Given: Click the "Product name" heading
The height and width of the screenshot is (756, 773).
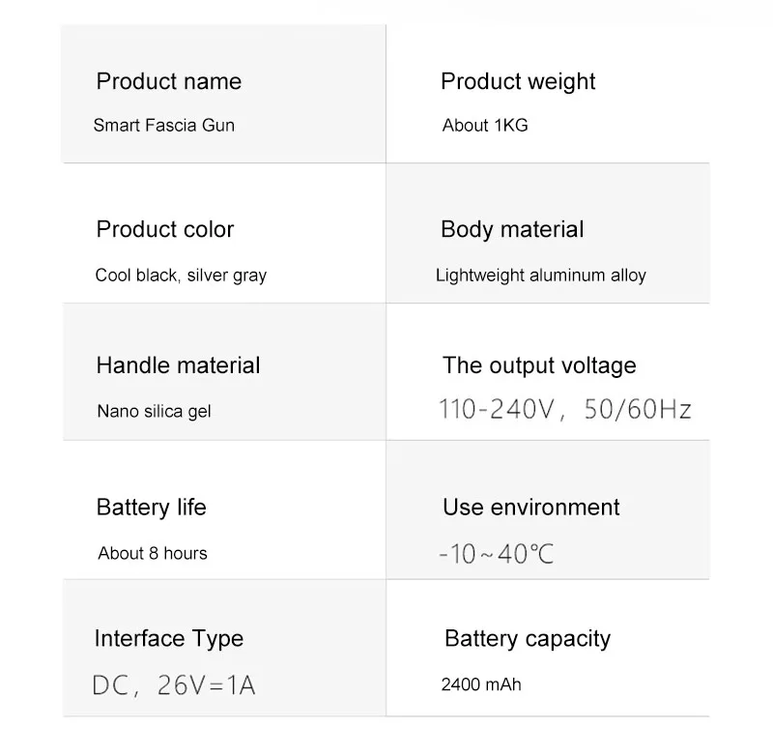Looking at the screenshot, I should pos(168,81).
